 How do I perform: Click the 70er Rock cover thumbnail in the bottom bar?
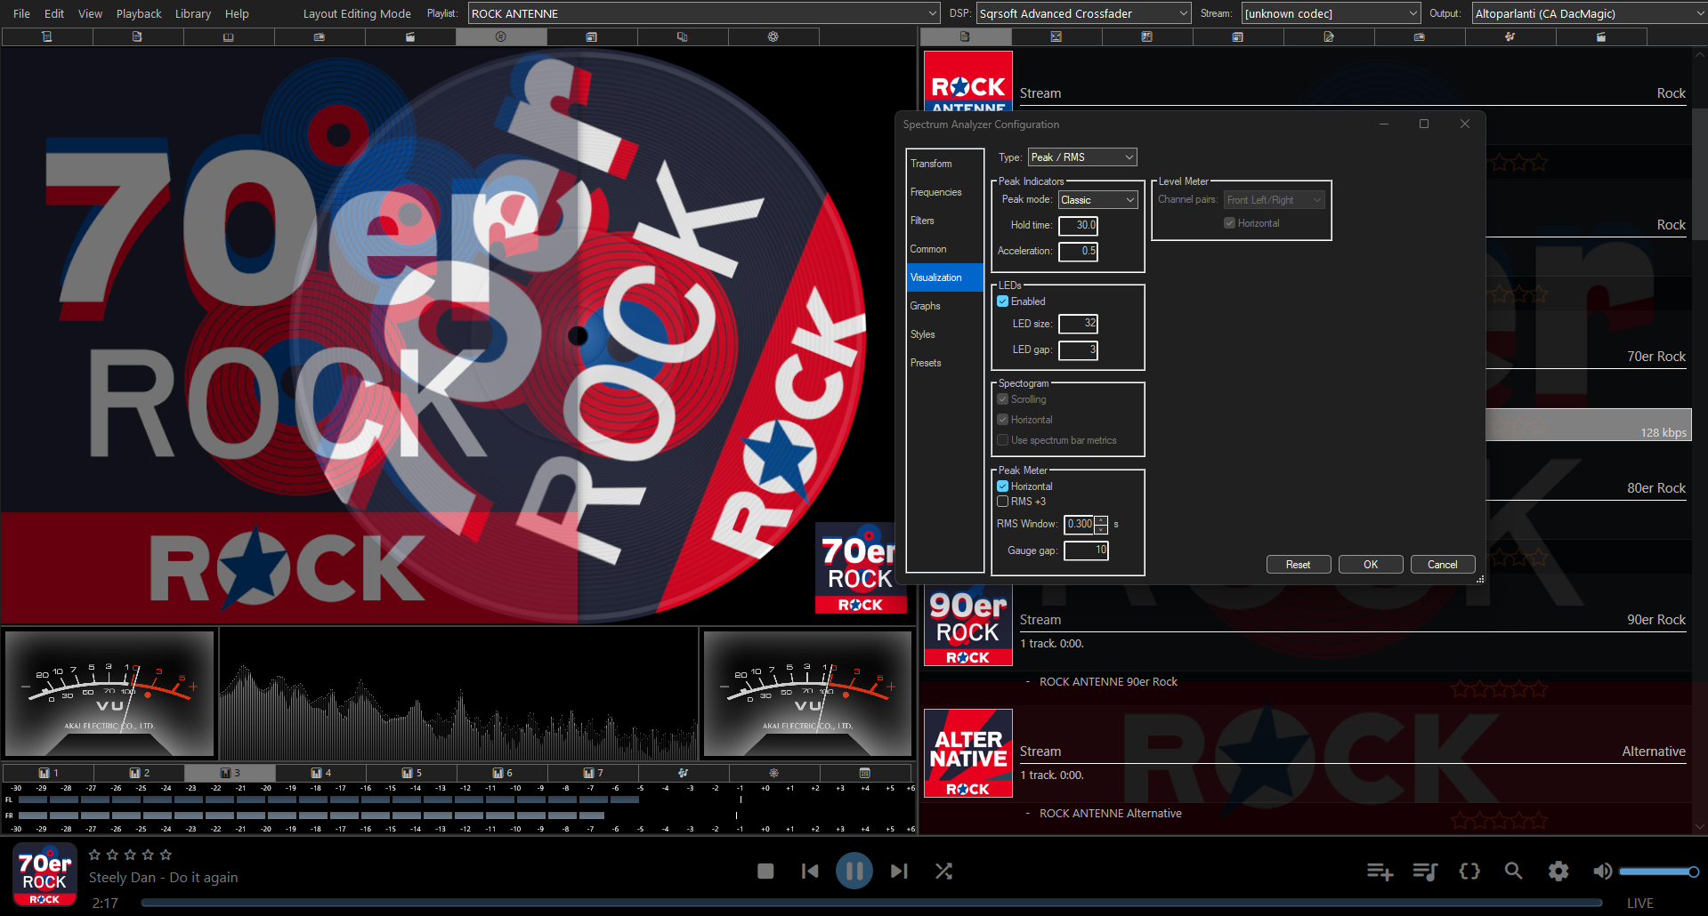tap(45, 876)
